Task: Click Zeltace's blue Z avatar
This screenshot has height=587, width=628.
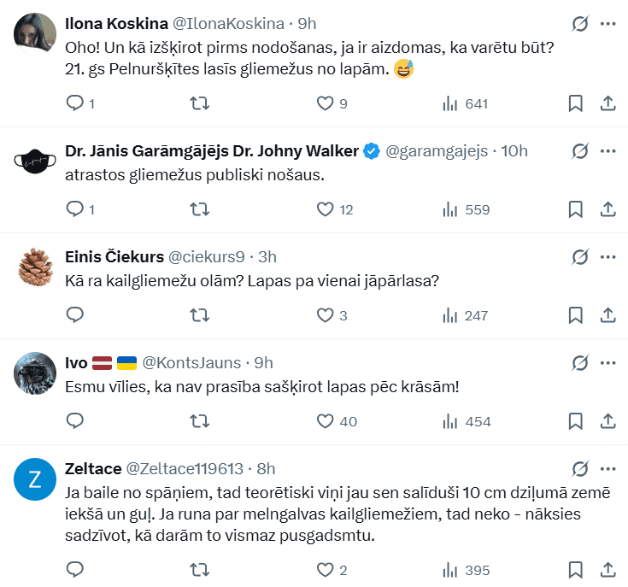Action: tap(34, 478)
